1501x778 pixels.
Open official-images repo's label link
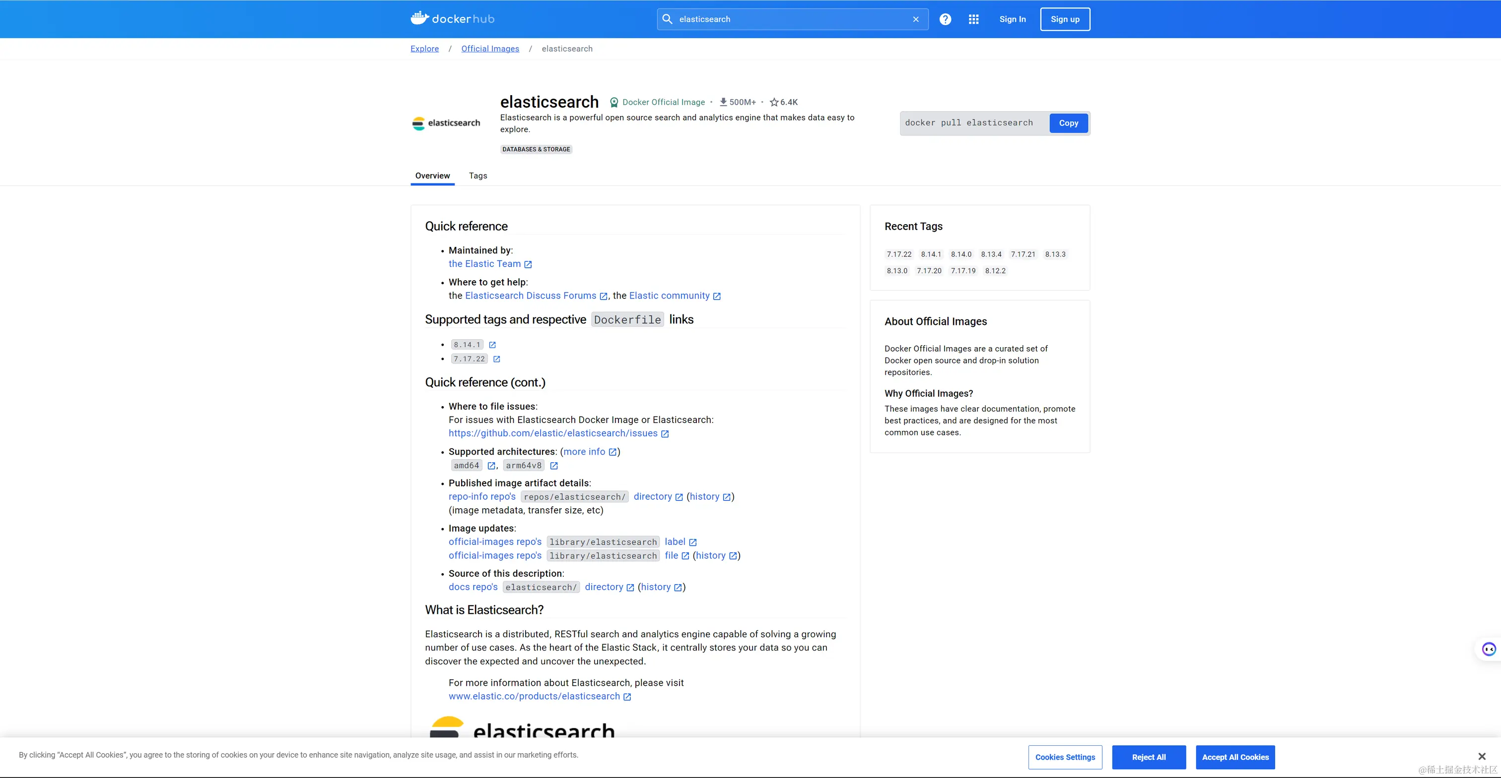click(675, 542)
